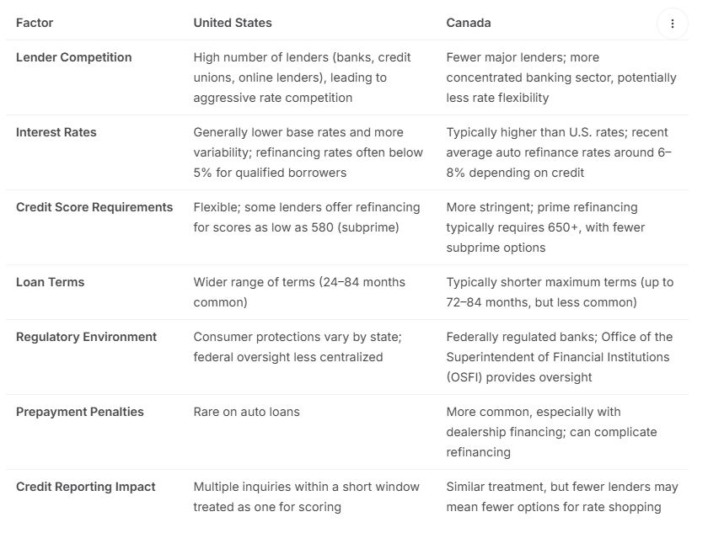Click the "Federally regulated banks" OSFI cell
This screenshot has height=533, width=708.
pos(558,357)
